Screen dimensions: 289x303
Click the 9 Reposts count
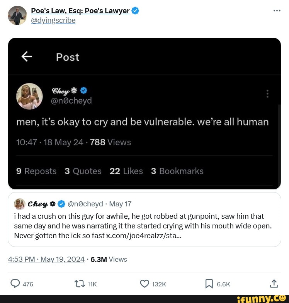click(x=36, y=171)
